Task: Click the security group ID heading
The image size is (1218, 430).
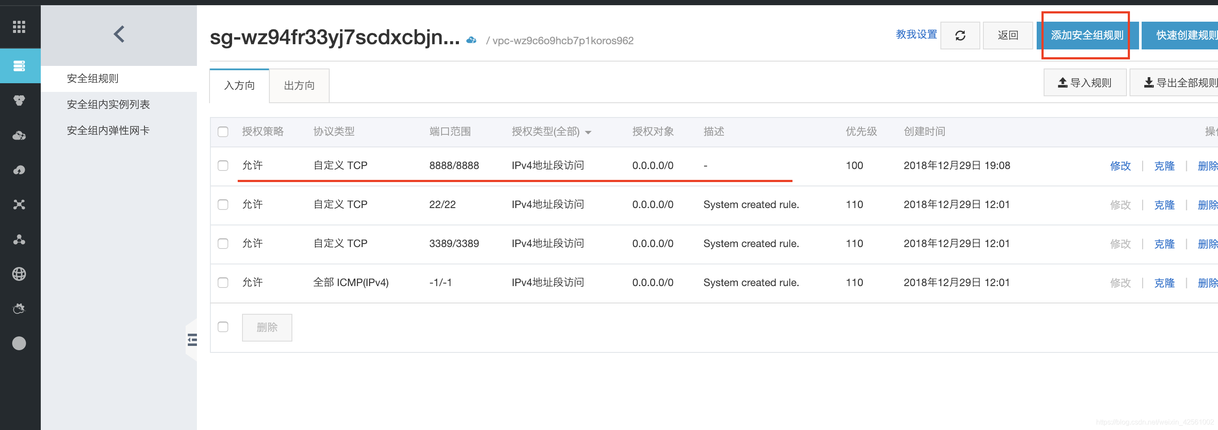Action: [335, 38]
